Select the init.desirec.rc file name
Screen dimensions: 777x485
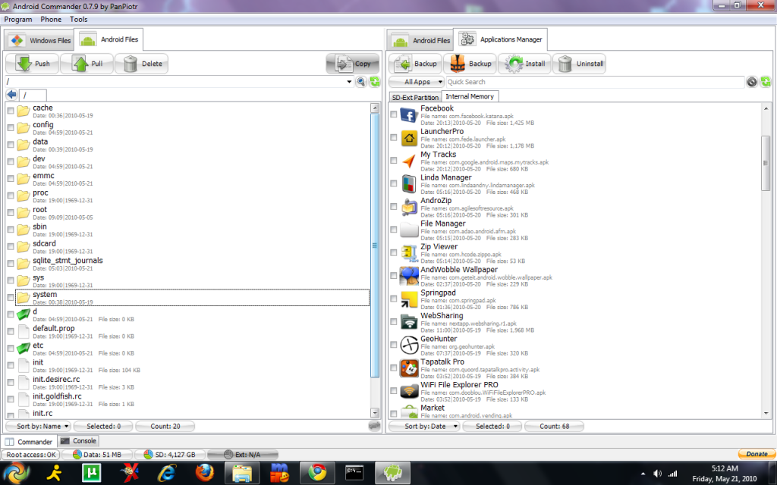(x=56, y=379)
